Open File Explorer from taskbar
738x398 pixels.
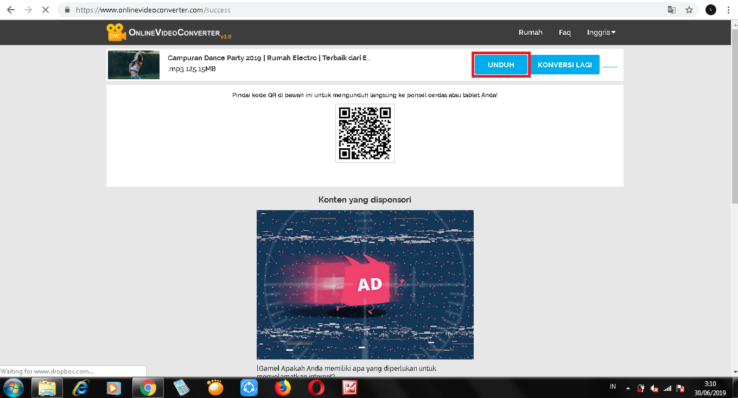(47, 388)
